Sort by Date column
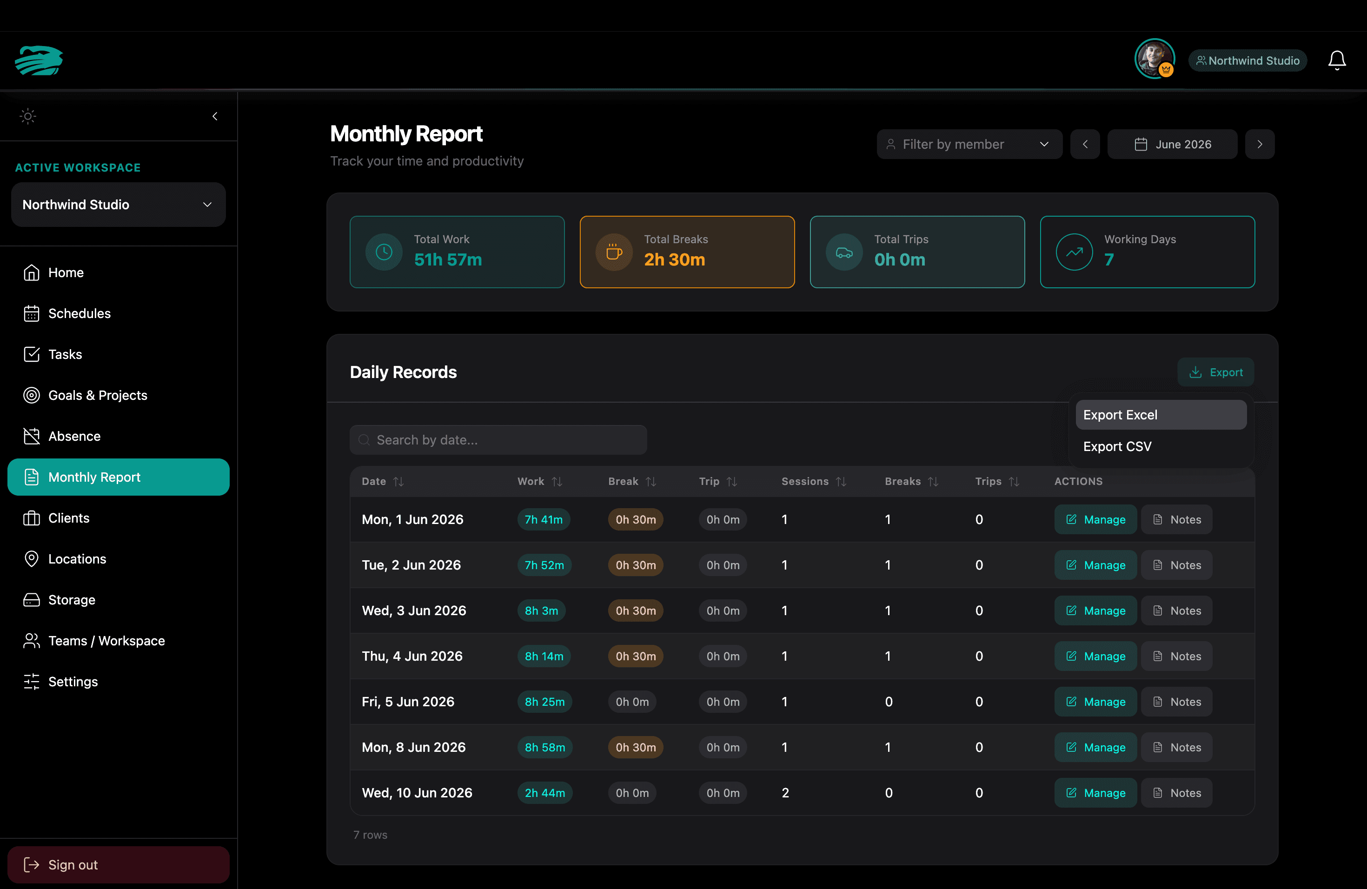The image size is (1367, 889). point(383,481)
